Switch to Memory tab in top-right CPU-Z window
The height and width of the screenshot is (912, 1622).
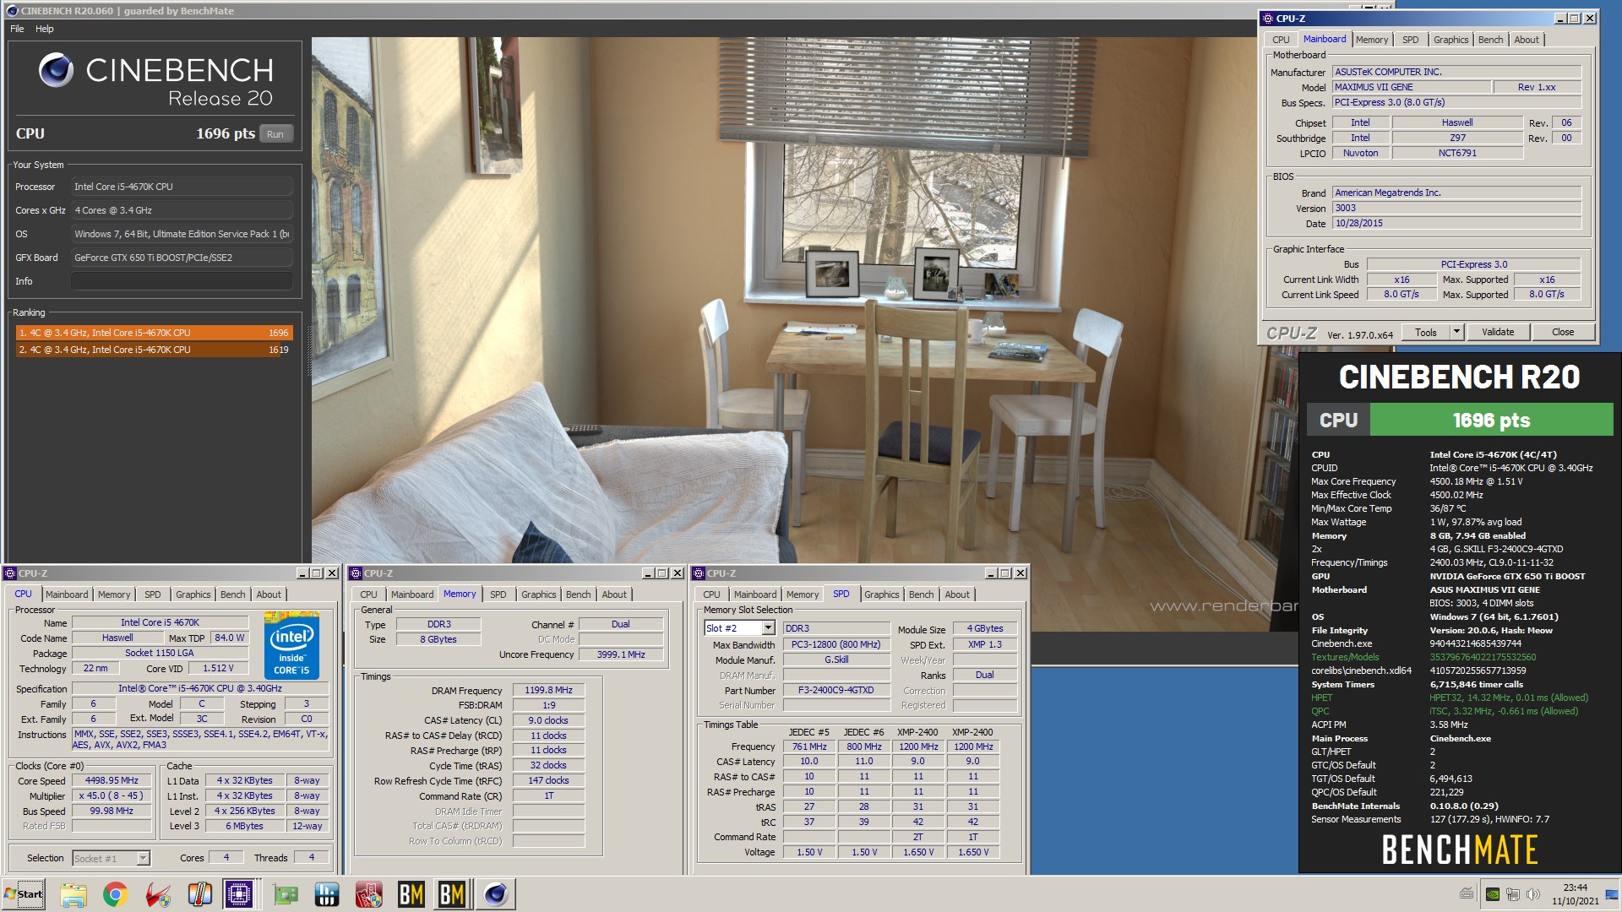click(x=1372, y=40)
